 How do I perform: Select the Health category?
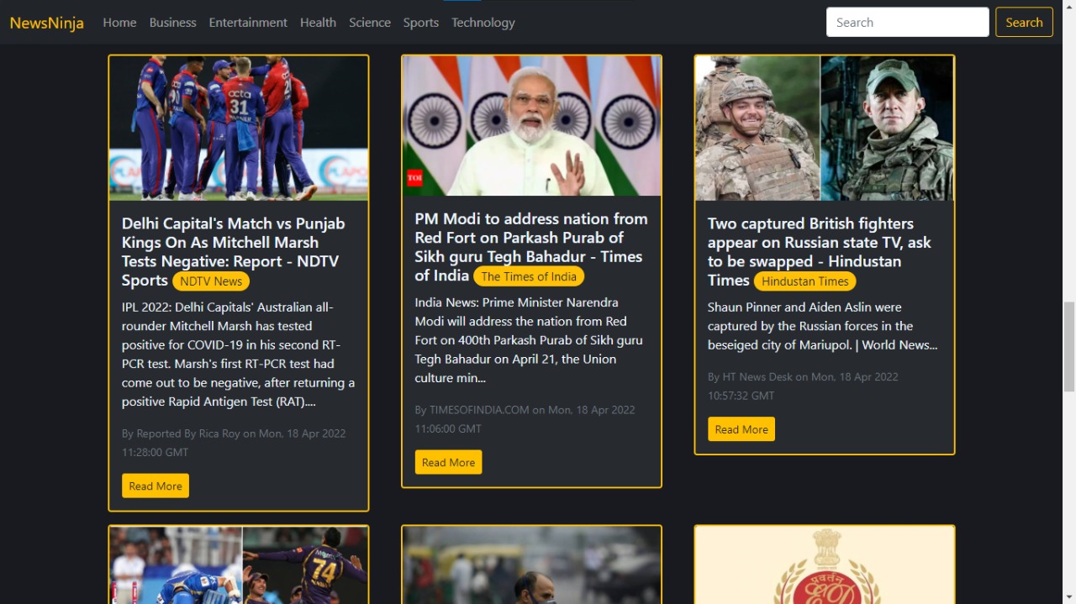tap(318, 23)
